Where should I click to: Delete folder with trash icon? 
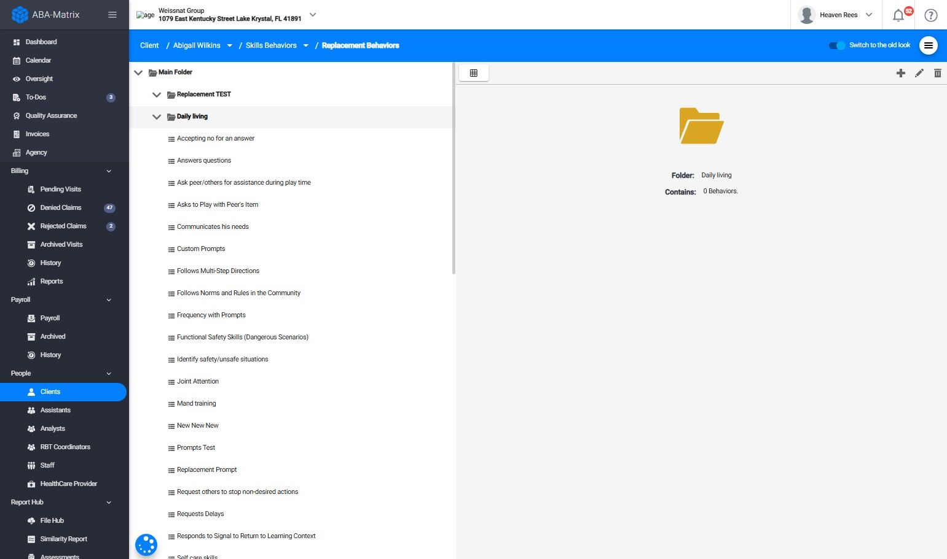(938, 73)
